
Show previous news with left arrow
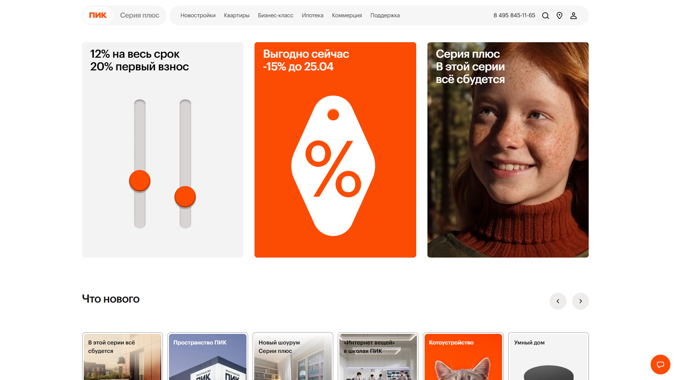coord(558,301)
